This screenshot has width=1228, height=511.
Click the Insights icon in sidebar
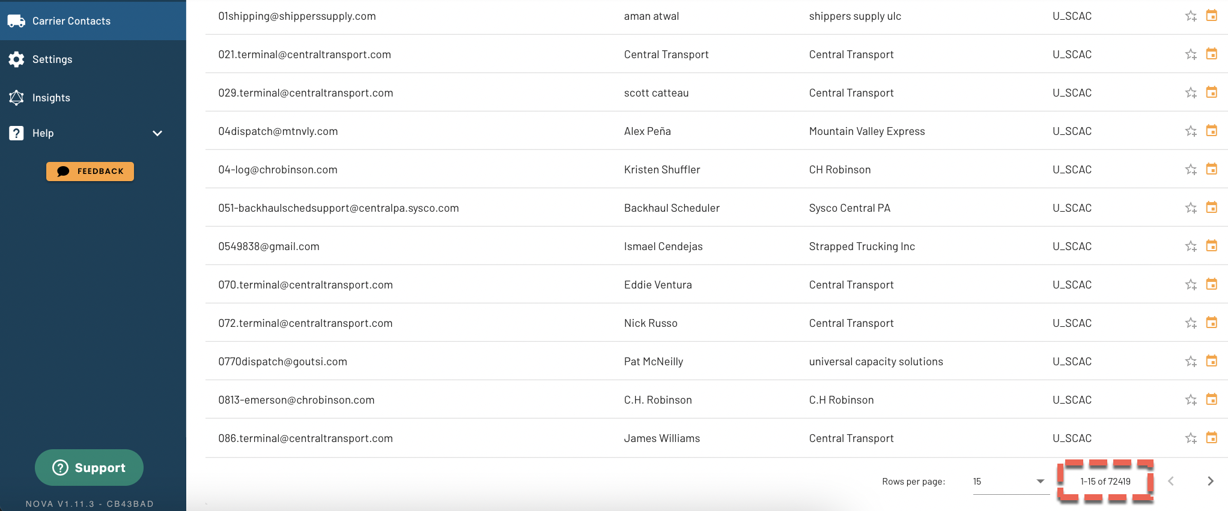(x=16, y=98)
